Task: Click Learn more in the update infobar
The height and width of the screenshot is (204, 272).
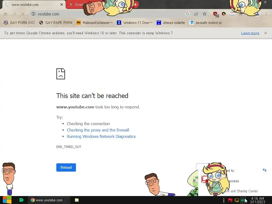Action: click(250, 33)
